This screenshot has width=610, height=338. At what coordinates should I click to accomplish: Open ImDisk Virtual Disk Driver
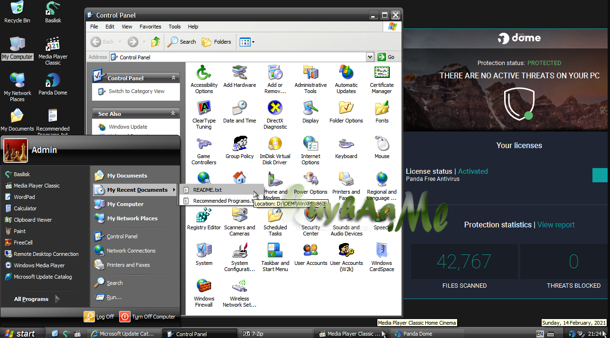tap(275, 150)
